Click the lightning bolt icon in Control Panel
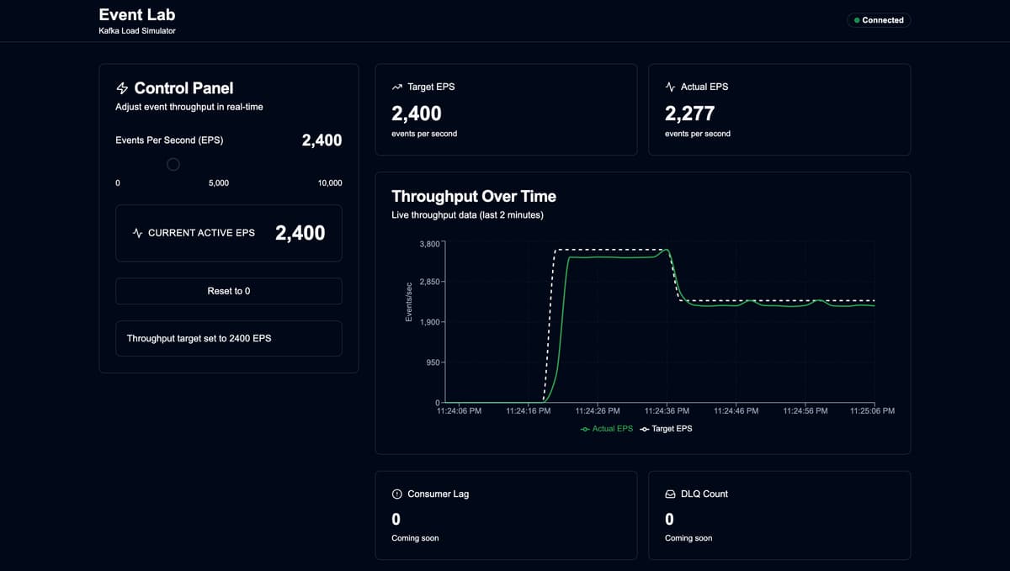 point(121,87)
